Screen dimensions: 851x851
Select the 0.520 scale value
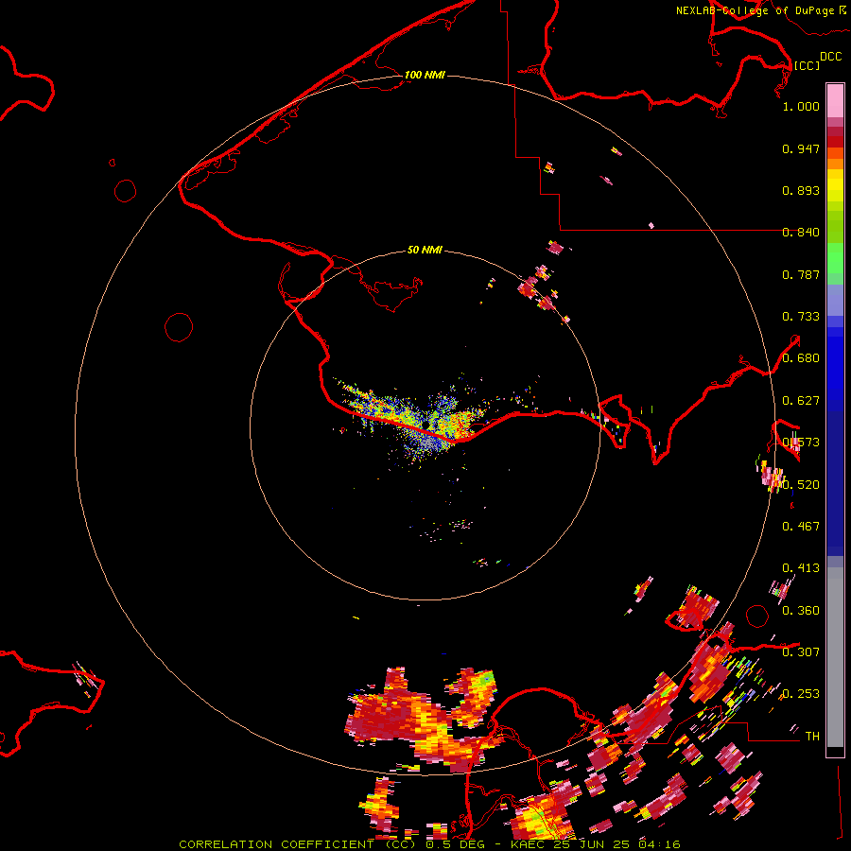pos(801,485)
